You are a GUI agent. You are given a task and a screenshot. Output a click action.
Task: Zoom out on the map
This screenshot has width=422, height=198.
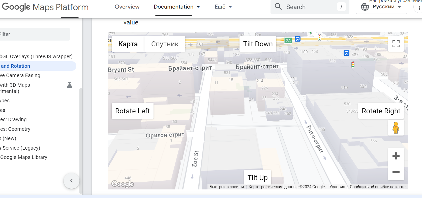click(x=396, y=172)
